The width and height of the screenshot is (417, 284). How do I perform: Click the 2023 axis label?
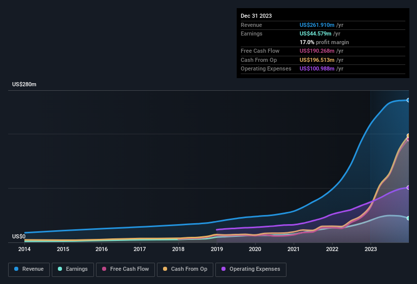pos(371,249)
